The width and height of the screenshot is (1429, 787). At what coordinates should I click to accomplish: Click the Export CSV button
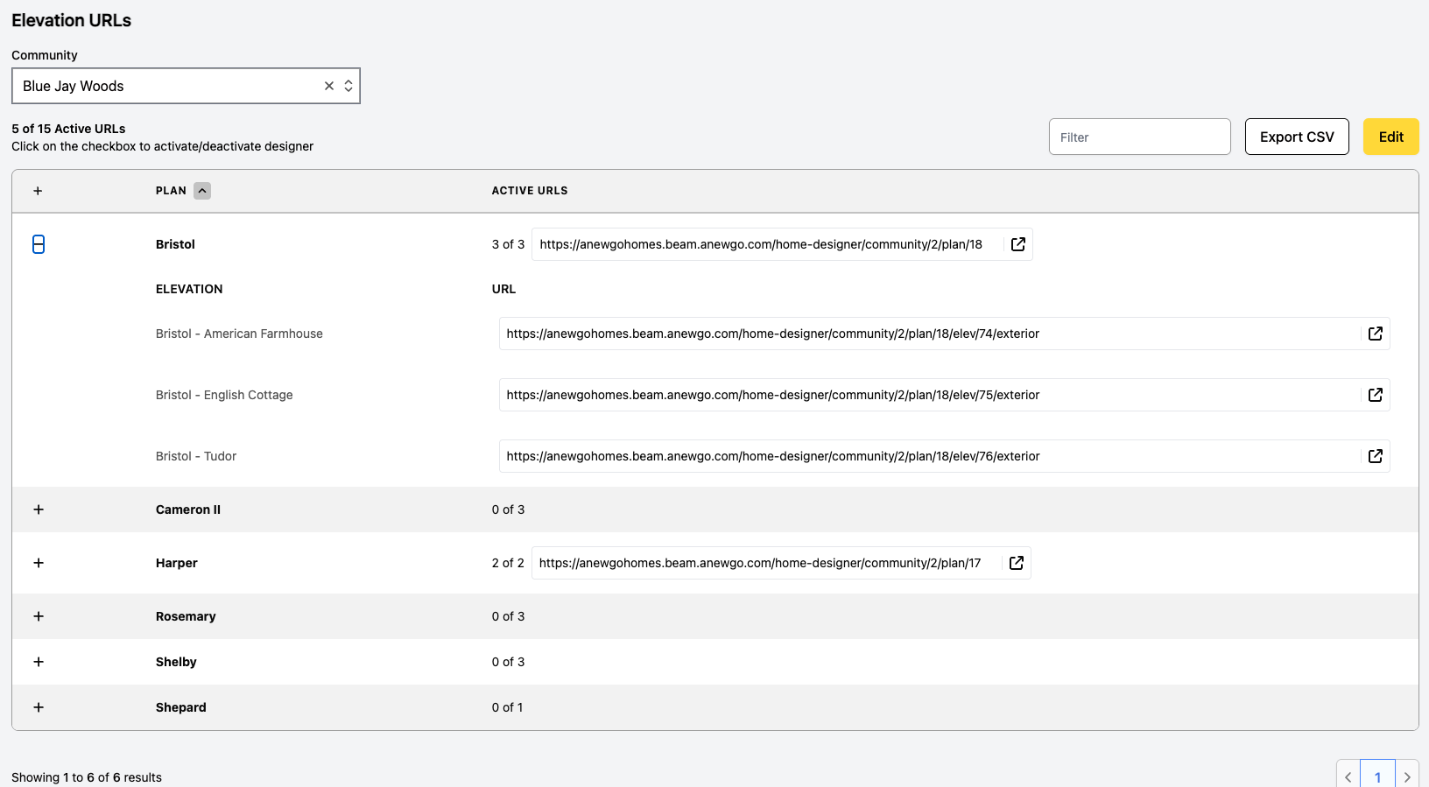coord(1297,137)
